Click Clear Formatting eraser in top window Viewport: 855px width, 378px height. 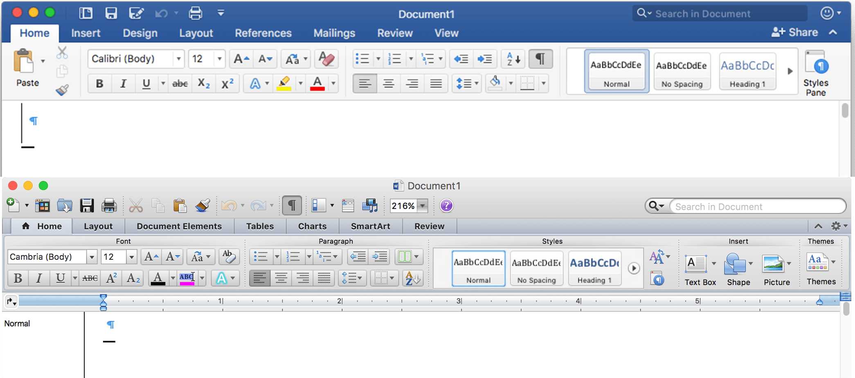(326, 59)
